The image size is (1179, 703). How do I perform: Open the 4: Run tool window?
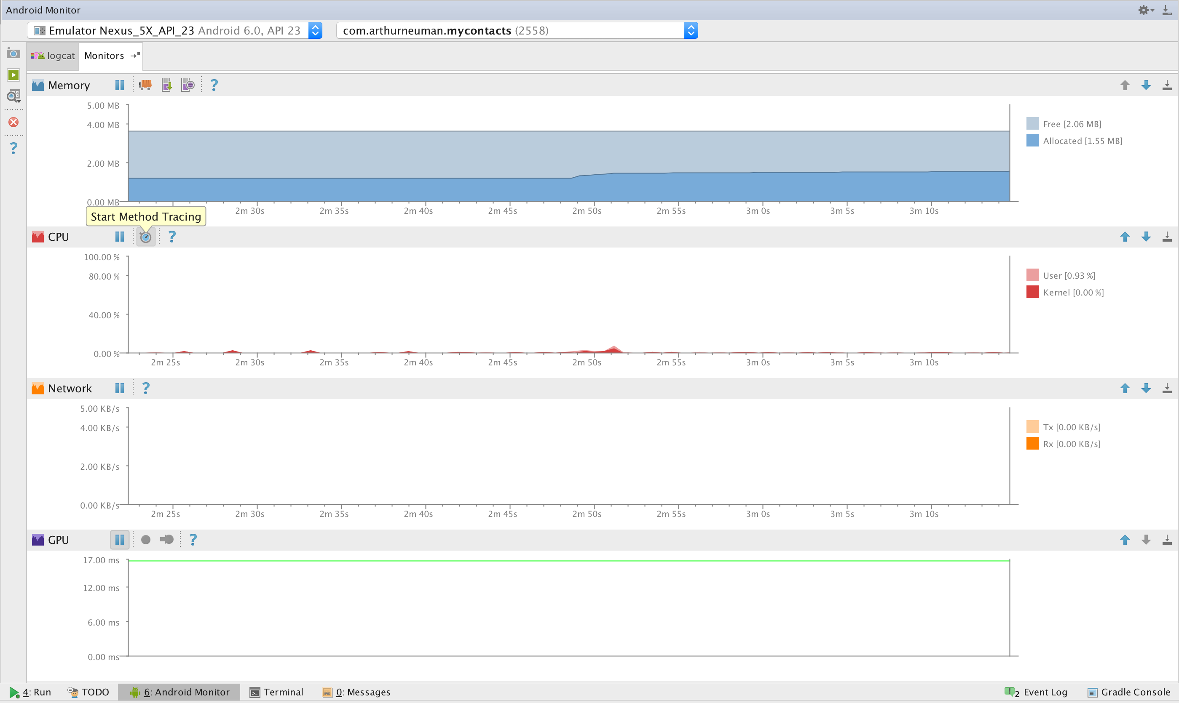click(x=30, y=692)
